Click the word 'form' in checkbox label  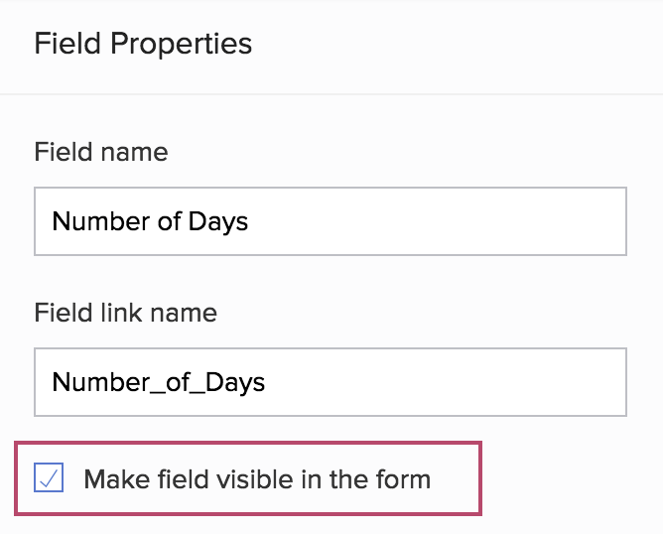(405, 479)
